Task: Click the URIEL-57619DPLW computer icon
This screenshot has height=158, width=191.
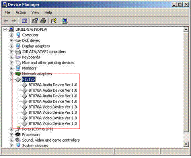Action: pos(12,30)
